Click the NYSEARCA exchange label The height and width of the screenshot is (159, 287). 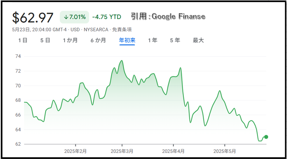point(96,29)
